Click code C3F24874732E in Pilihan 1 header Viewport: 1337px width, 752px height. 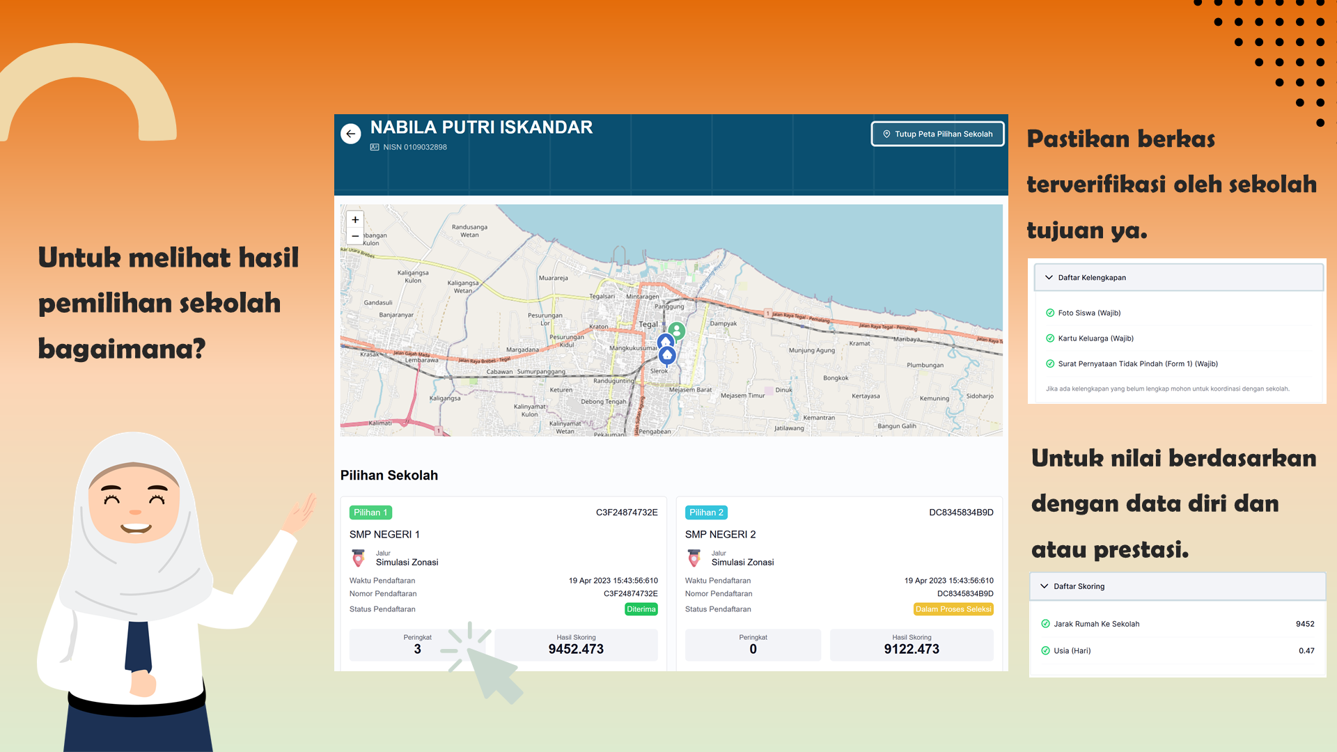[627, 512]
